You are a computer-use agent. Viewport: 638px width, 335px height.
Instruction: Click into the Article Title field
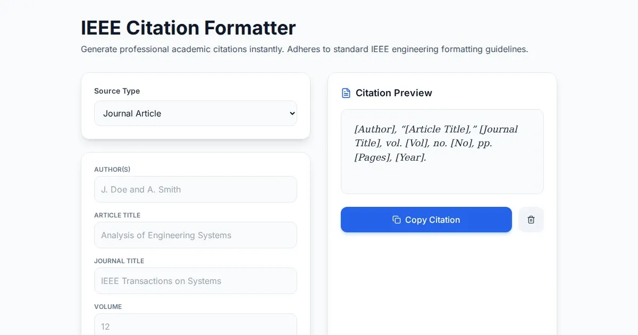point(195,235)
